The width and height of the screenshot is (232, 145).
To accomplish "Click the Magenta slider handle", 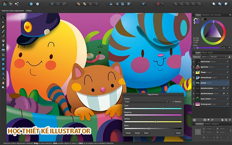I will 141,115.
